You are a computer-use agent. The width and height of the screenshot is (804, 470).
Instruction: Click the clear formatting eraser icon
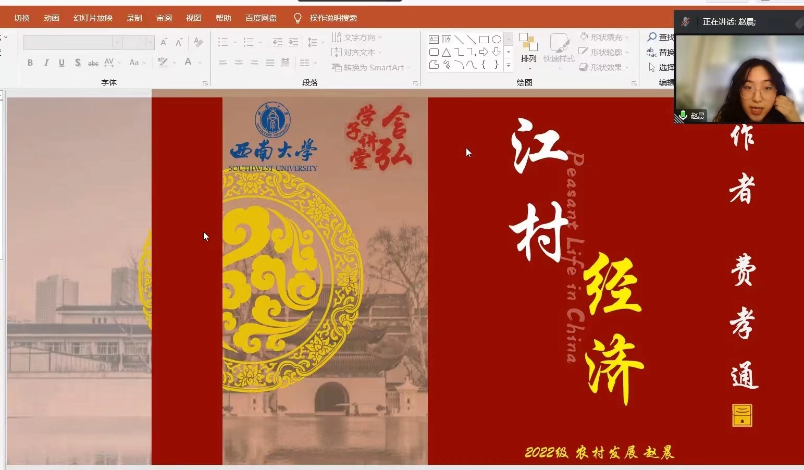pos(198,42)
